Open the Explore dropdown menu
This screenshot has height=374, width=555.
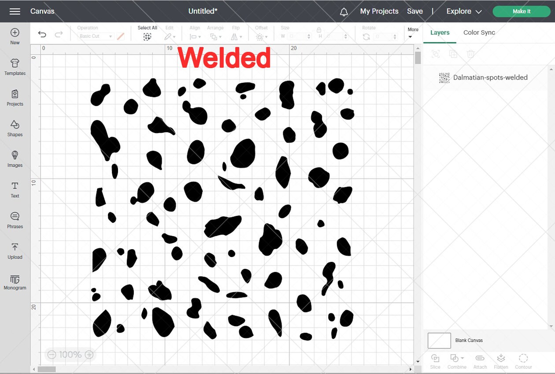click(x=464, y=11)
